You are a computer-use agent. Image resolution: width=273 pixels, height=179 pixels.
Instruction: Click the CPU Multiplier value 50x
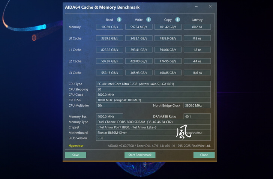[x=109, y=105]
